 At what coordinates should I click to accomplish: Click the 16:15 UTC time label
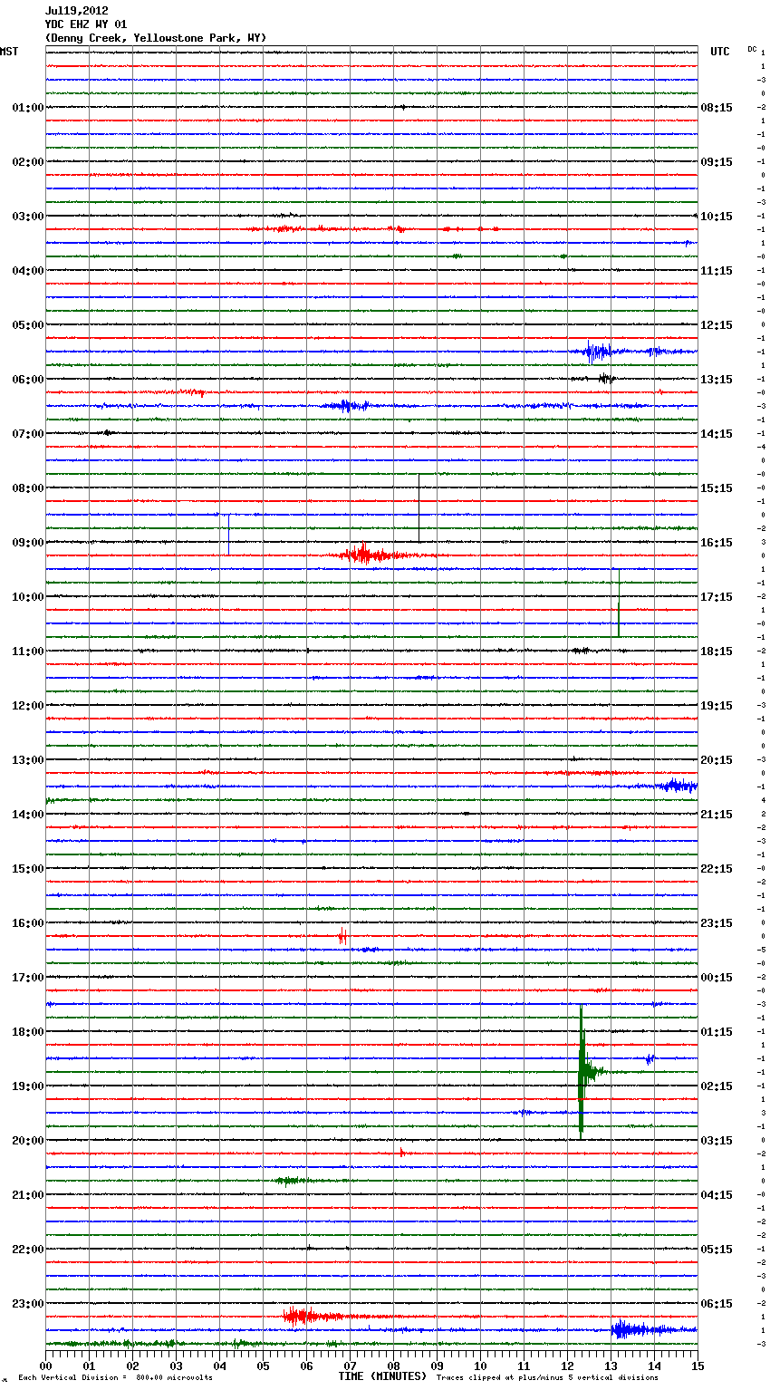[x=717, y=543]
